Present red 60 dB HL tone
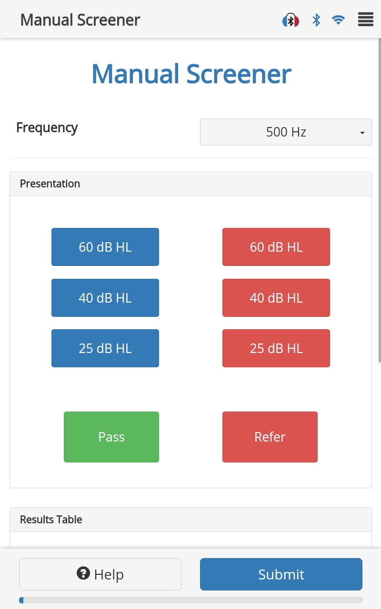 point(276,247)
